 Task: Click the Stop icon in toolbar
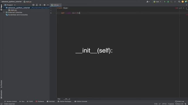[x=175, y=2]
